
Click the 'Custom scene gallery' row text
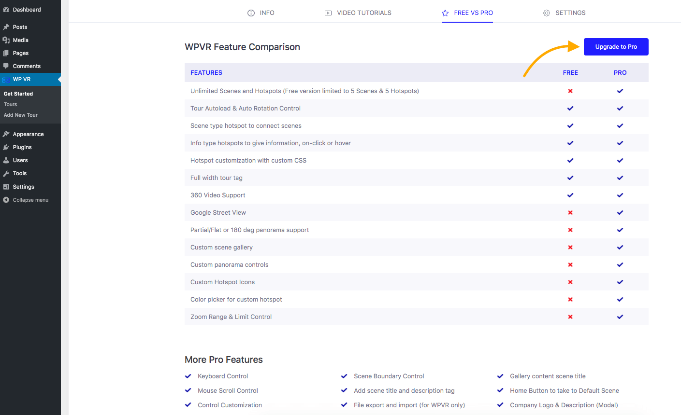pyautogui.click(x=221, y=247)
